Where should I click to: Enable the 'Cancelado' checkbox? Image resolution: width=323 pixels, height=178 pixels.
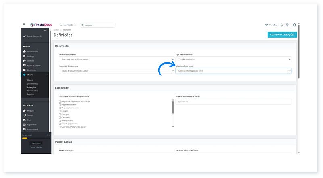pos(60,117)
